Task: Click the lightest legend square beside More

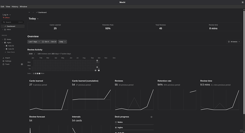Action: [39, 74]
